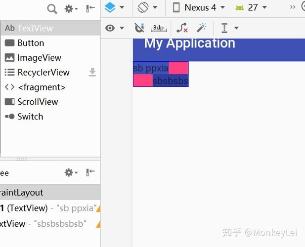Click the ScrollView palette icon
305x247 pixels.
click(x=9, y=102)
